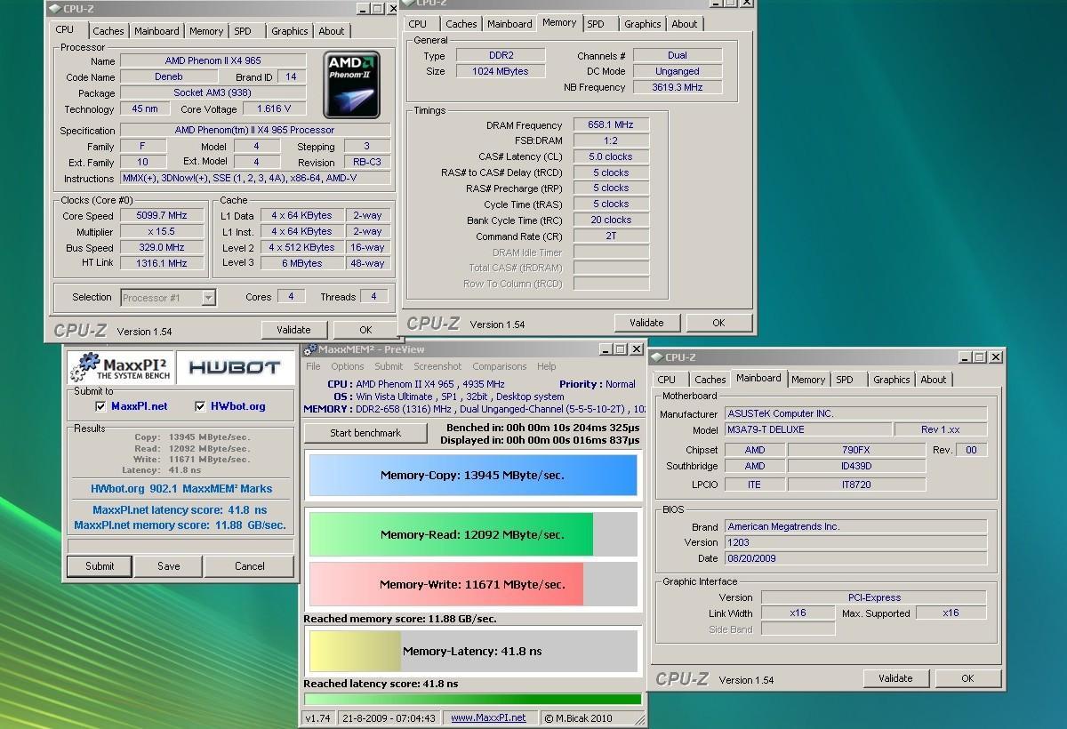The width and height of the screenshot is (1067, 729).
Task: Open the Submit menu in MaxxMEM²
Action: 389,366
